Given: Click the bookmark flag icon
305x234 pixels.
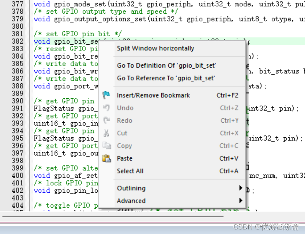Looking at the screenshot, I should click(x=107, y=95).
